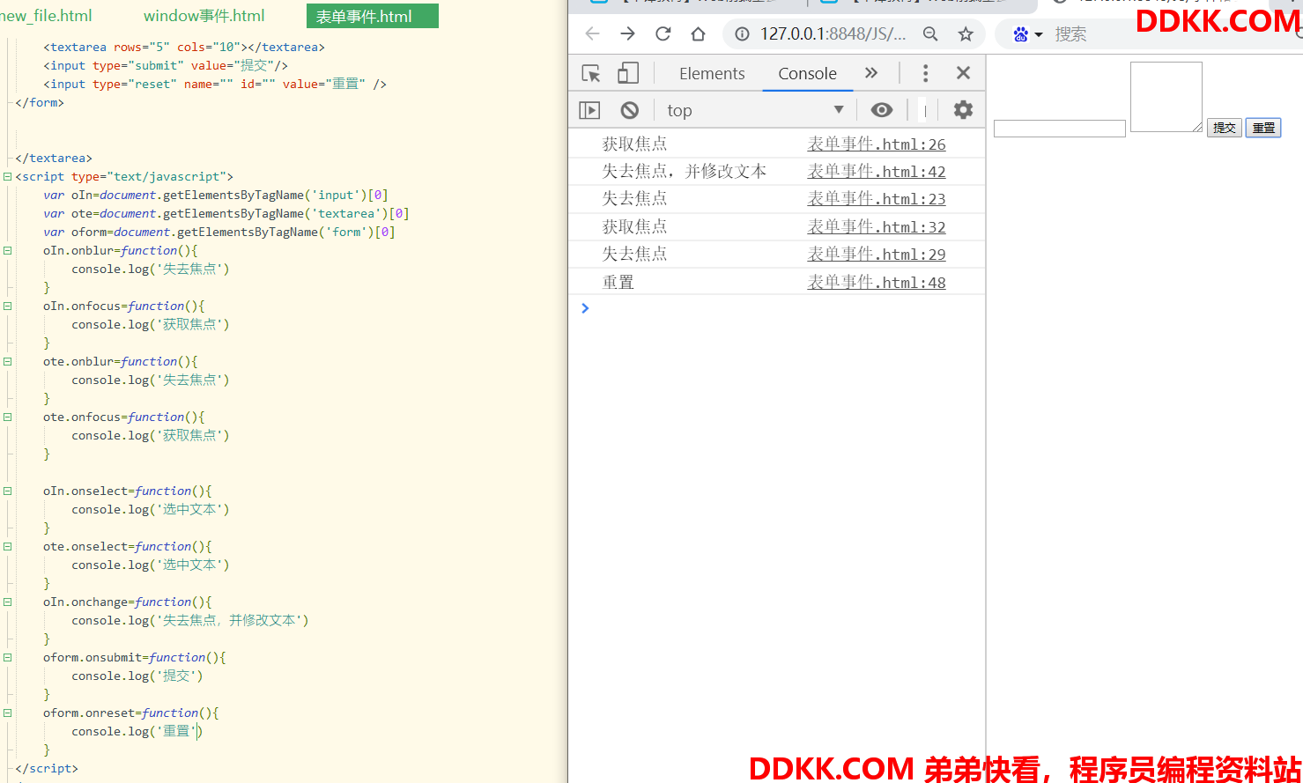
Task: Select the 表单事件.html editor tab
Action: [372, 16]
